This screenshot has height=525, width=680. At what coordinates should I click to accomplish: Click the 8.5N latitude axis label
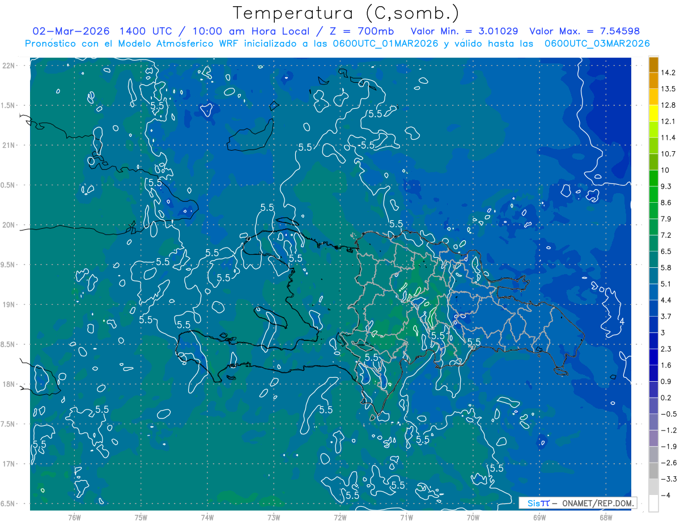(8, 344)
